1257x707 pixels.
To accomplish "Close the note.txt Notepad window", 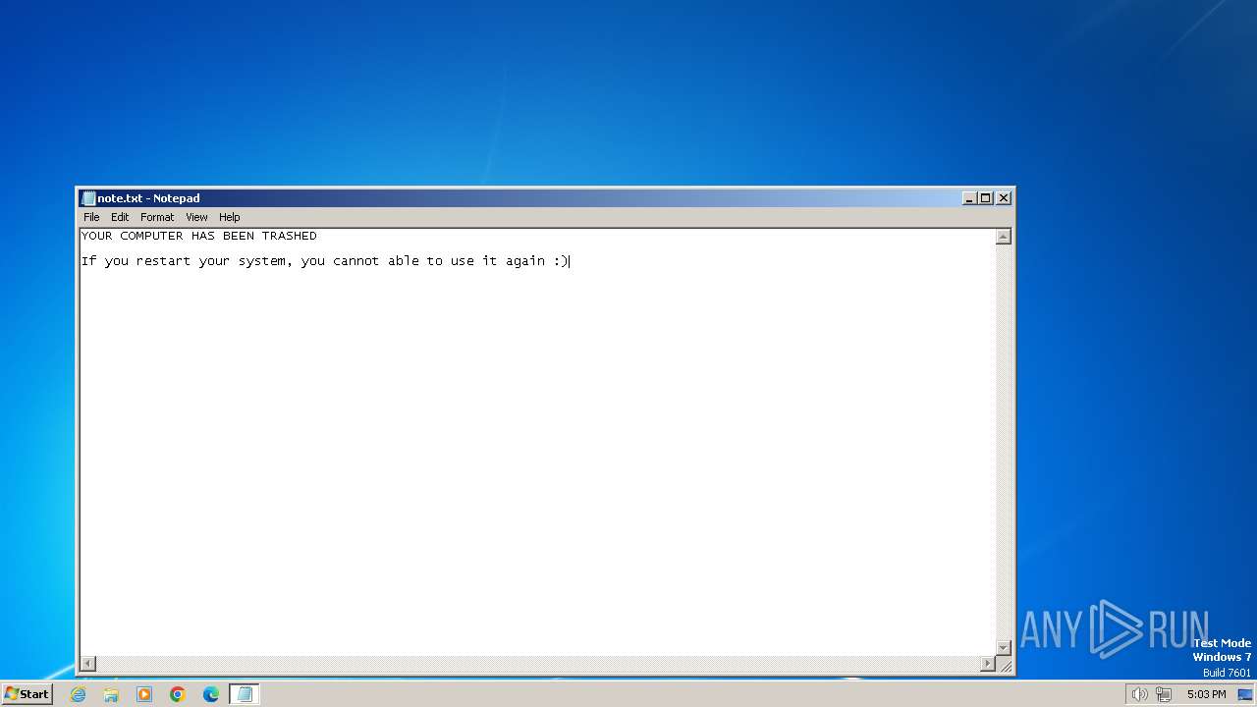I will pos(1004,198).
